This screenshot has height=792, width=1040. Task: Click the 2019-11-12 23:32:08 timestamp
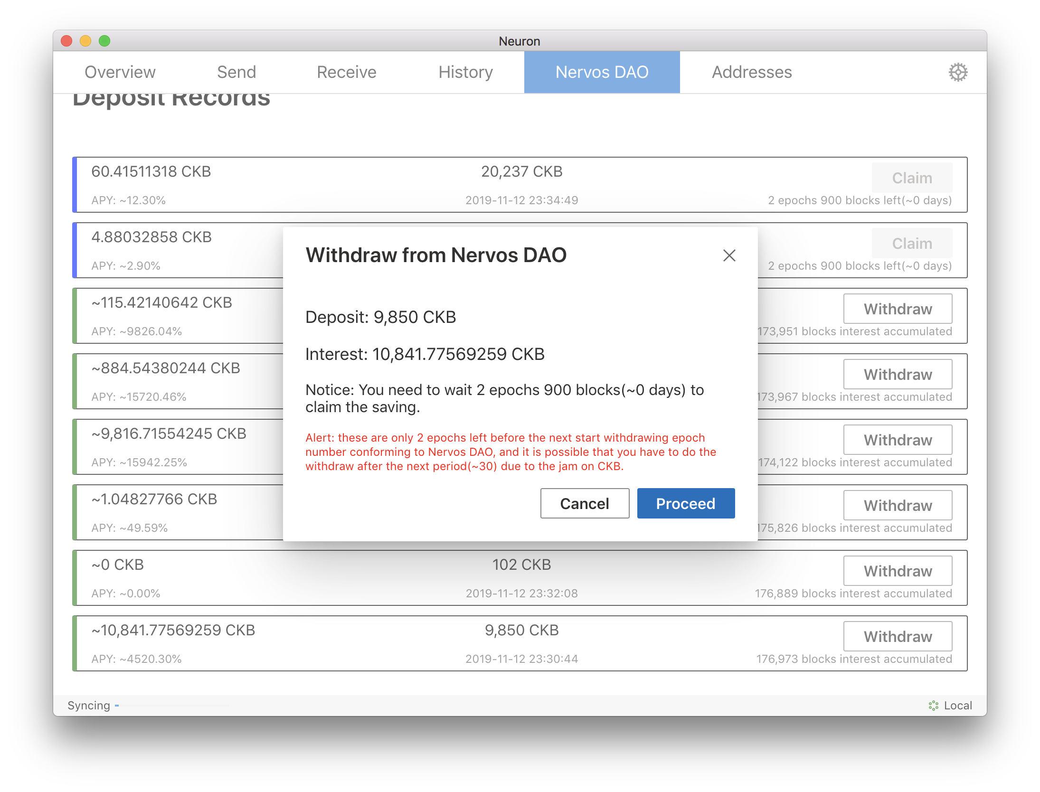pyautogui.click(x=521, y=594)
